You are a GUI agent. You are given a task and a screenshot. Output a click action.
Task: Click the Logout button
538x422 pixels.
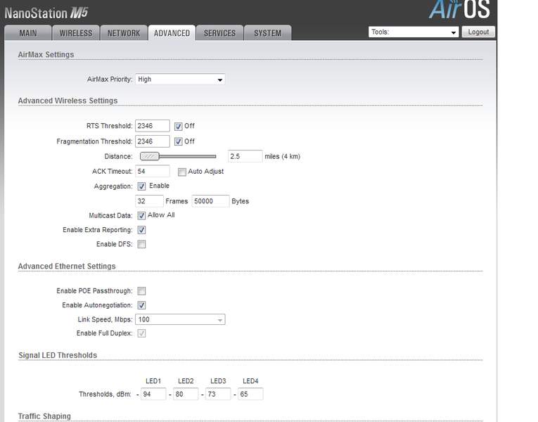478,32
